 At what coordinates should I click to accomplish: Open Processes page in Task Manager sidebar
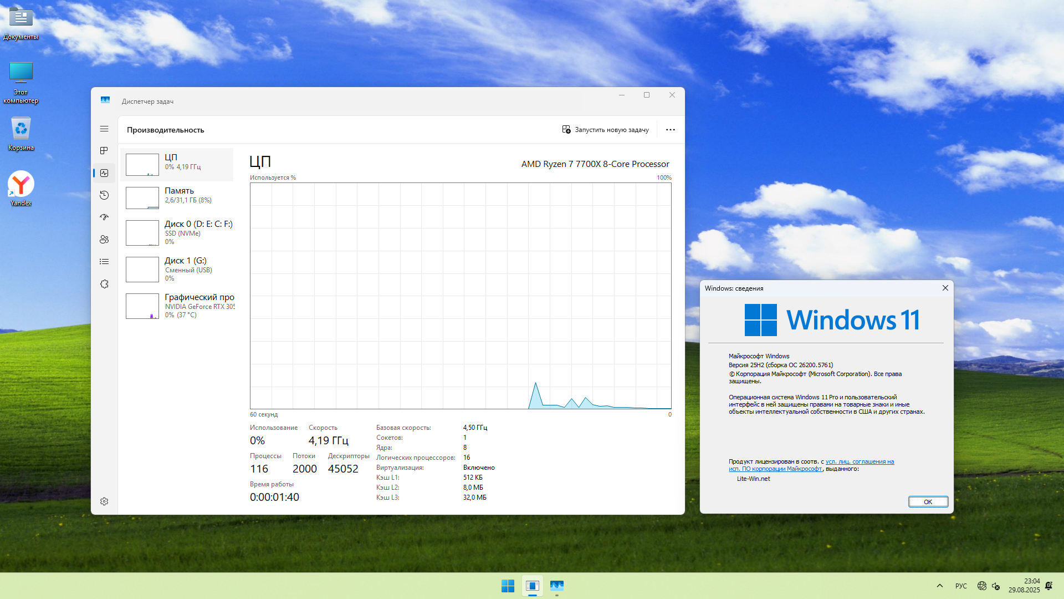pos(104,151)
